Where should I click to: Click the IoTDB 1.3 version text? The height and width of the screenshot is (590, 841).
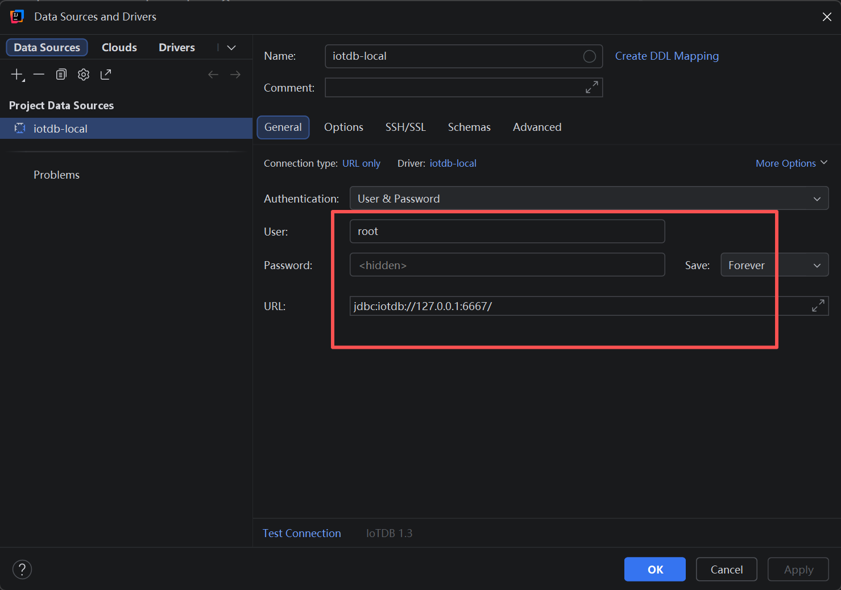pyautogui.click(x=390, y=533)
